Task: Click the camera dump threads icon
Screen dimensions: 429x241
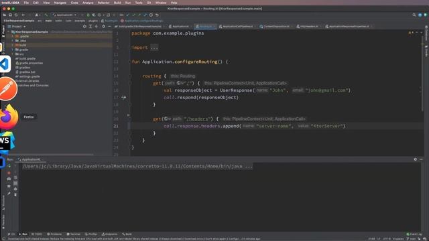Action: [9, 179]
